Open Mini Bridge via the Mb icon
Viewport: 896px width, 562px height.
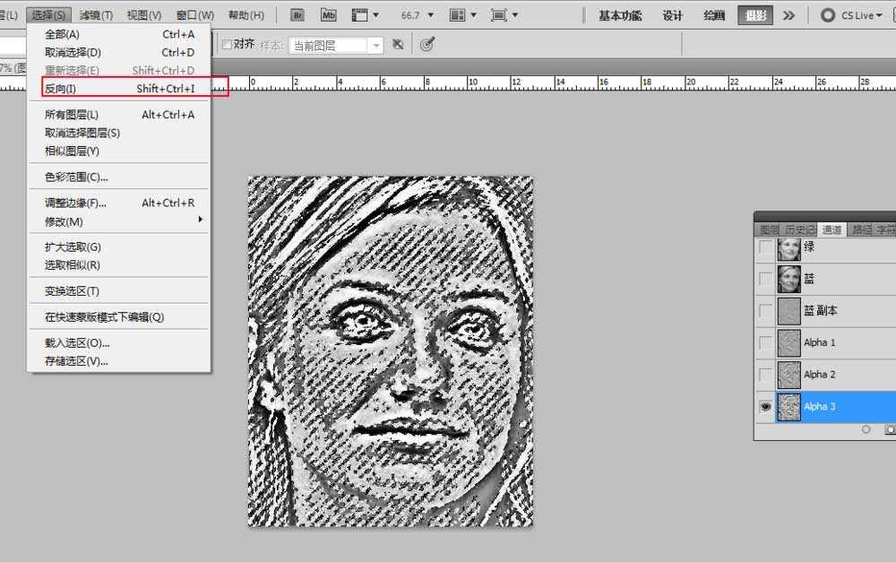point(329,15)
